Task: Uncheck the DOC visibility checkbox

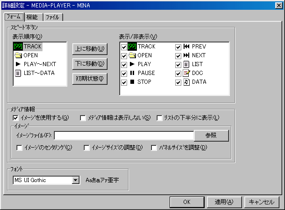Action: coord(178,74)
